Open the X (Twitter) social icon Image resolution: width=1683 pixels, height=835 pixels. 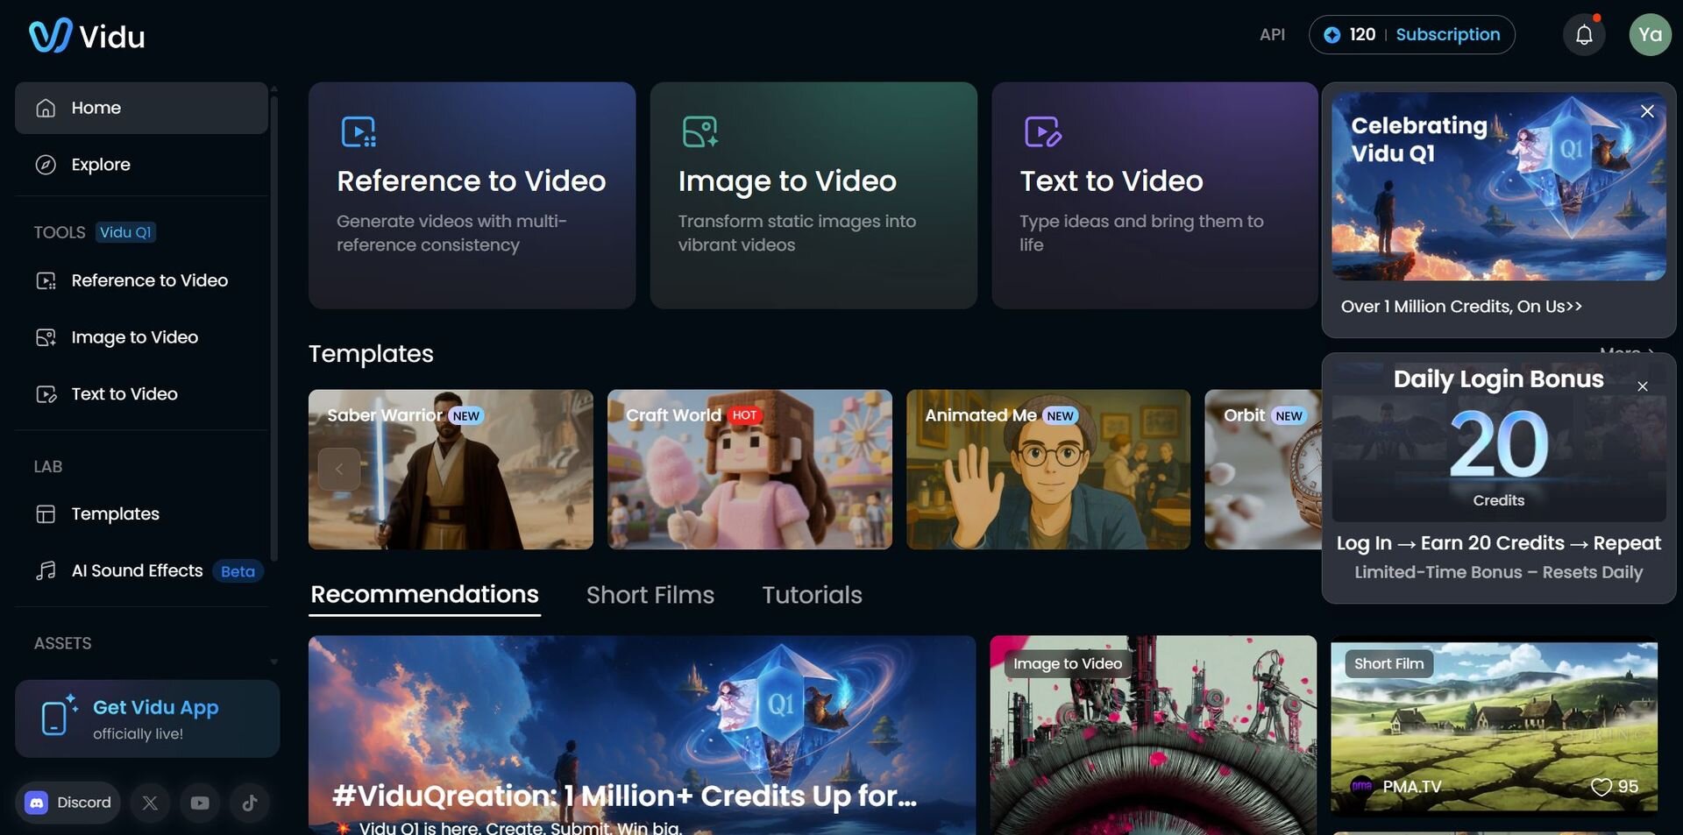(150, 803)
